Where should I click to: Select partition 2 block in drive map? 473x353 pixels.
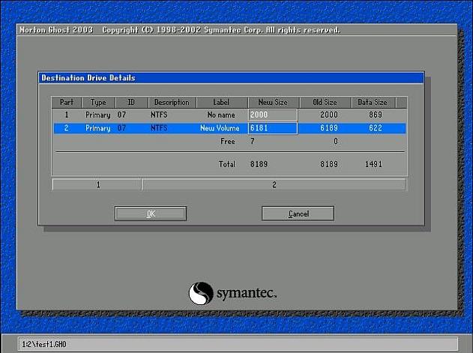click(x=274, y=184)
